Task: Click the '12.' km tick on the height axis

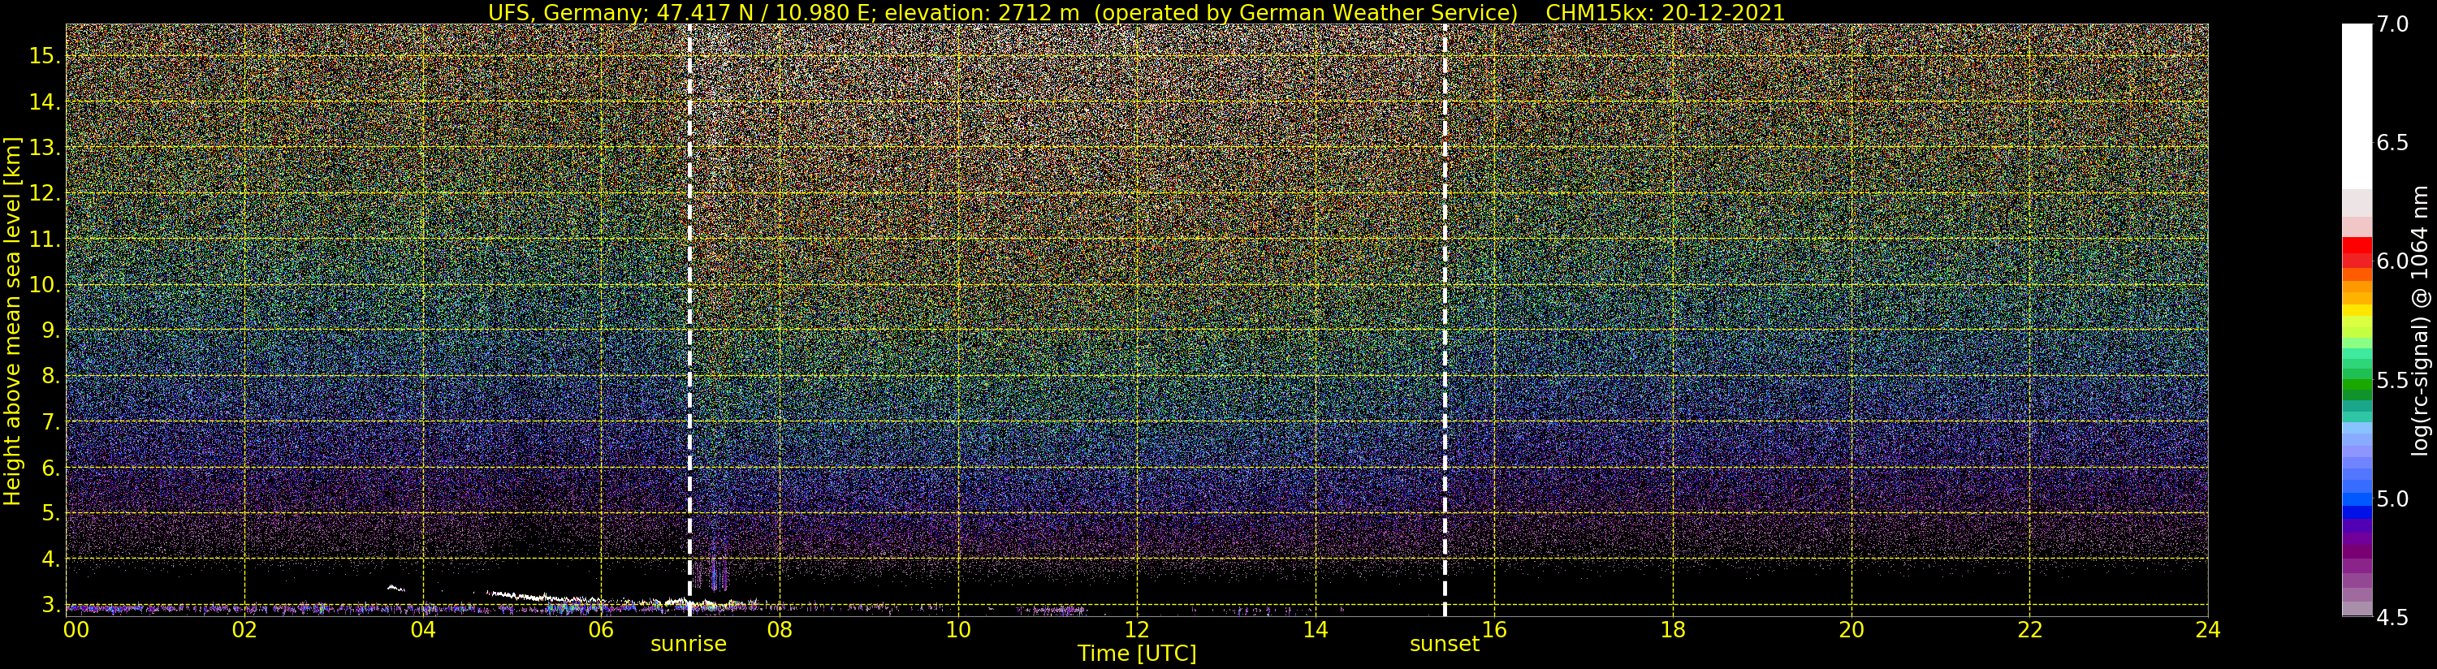Action: pos(45,192)
